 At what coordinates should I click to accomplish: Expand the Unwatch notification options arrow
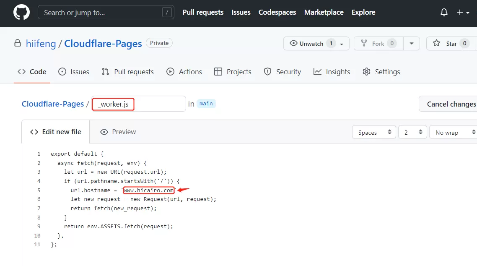pyautogui.click(x=342, y=44)
